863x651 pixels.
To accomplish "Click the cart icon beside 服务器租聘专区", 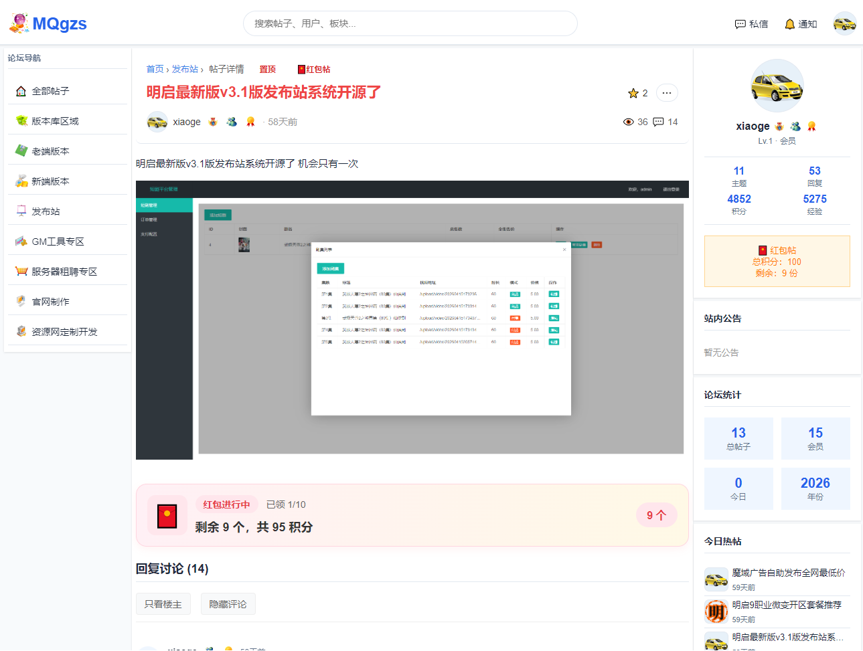I will 21,272.
